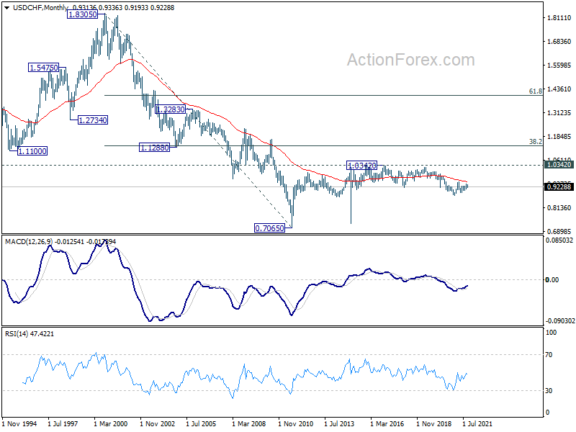This screenshot has height=432, width=576.
Task: Click the 1.03420 tag on price axis
Action: tap(558, 165)
